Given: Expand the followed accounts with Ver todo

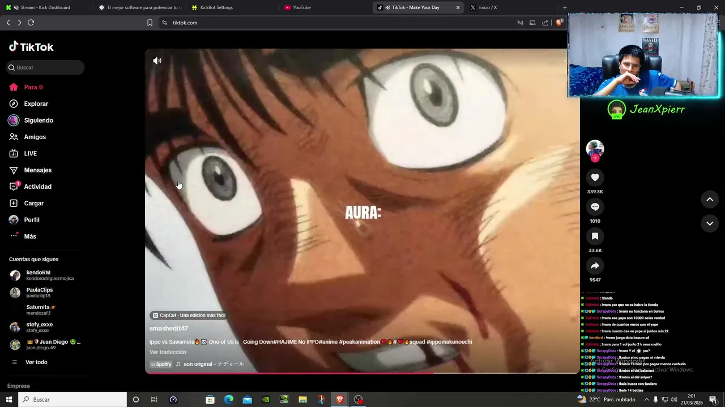Looking at the screenshot, I should coord(36,362).
